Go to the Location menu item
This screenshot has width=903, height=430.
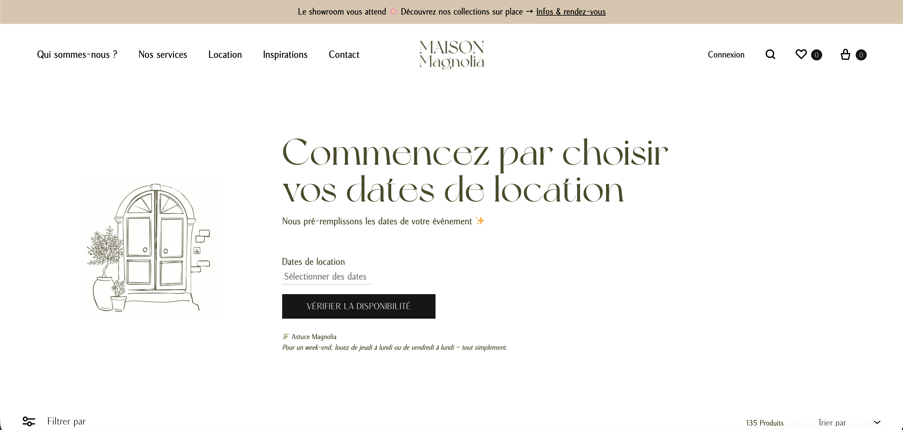click(x=225, y=55)
